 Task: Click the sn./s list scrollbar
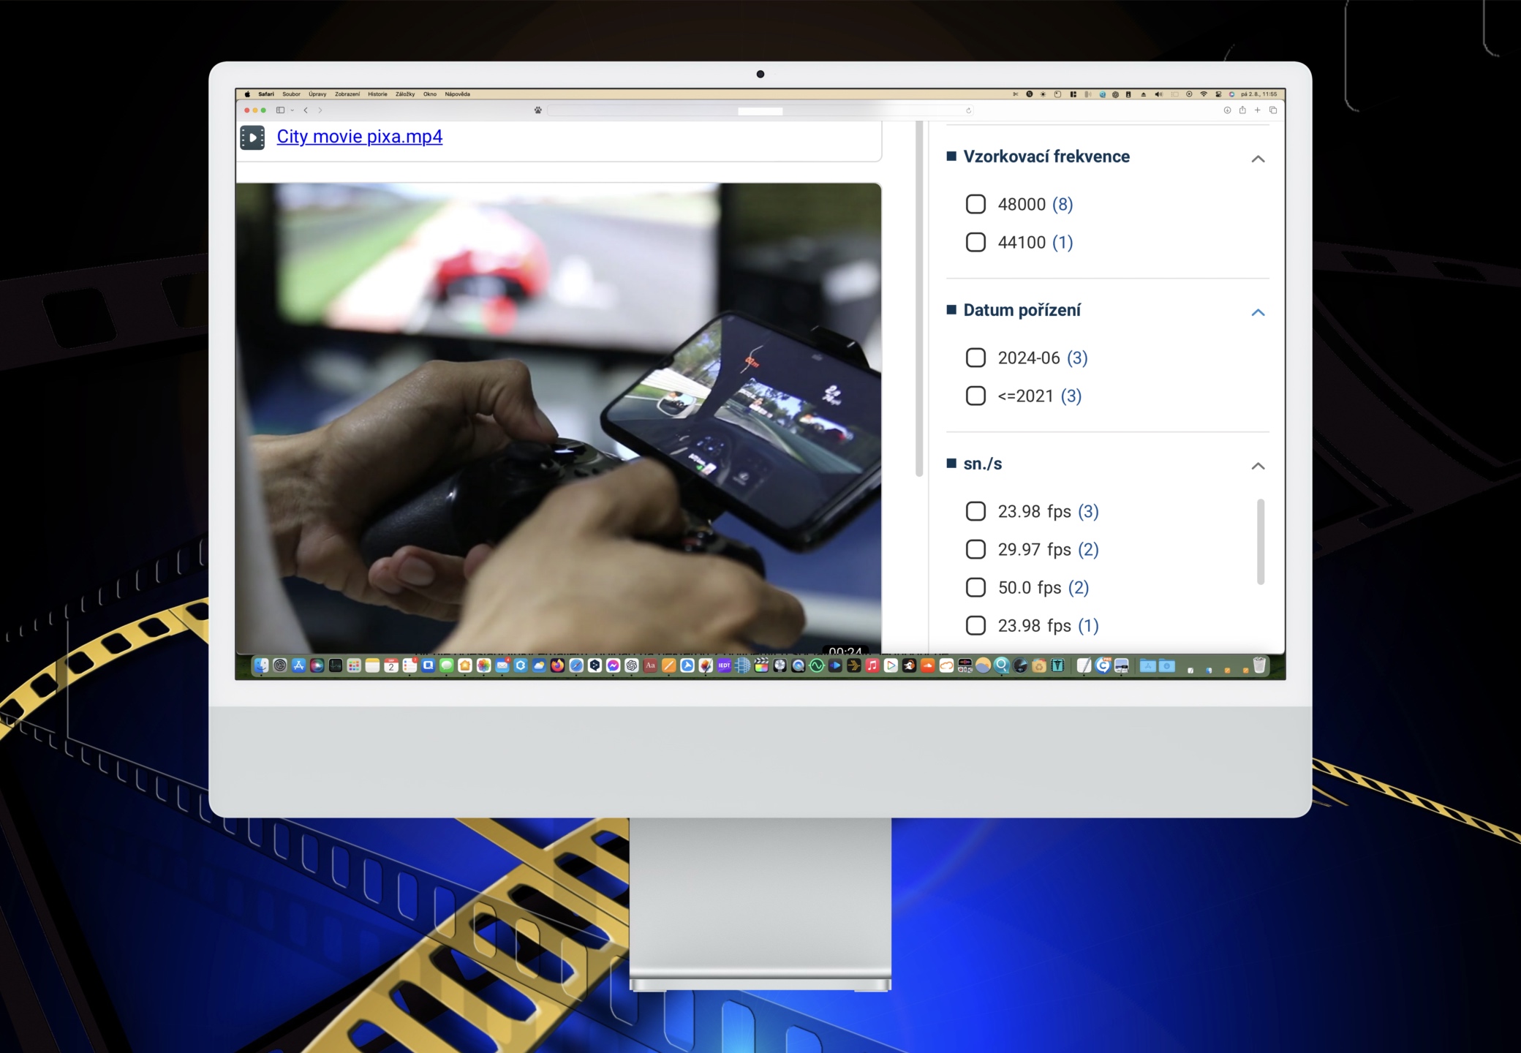(1261, 542)
